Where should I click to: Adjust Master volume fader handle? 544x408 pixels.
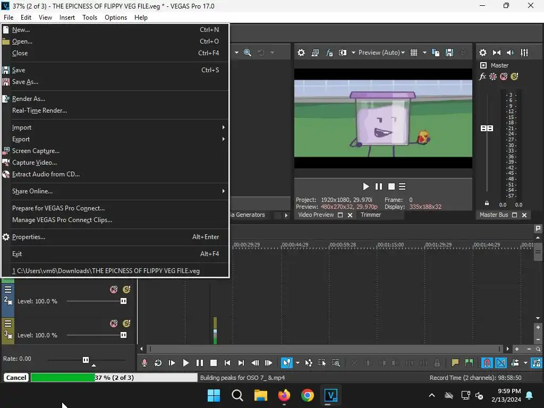click(487, 129)
